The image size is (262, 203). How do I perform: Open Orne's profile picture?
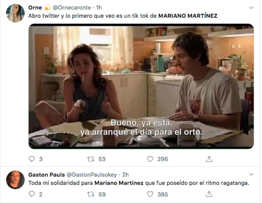pyautogui.click(x=15, y=13)
